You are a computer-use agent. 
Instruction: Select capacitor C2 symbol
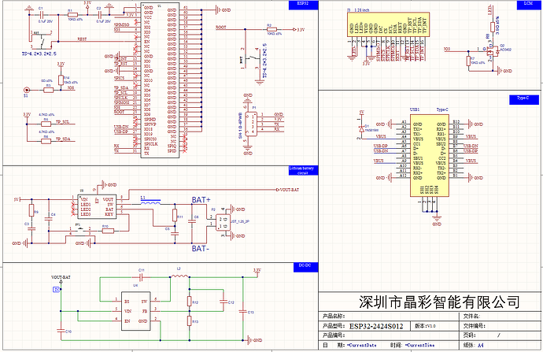pos(100,15)
